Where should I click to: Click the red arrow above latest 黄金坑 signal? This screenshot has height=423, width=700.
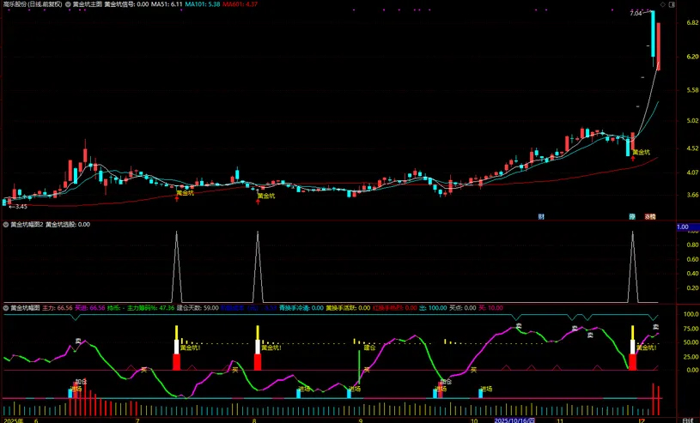click(633, 158)
